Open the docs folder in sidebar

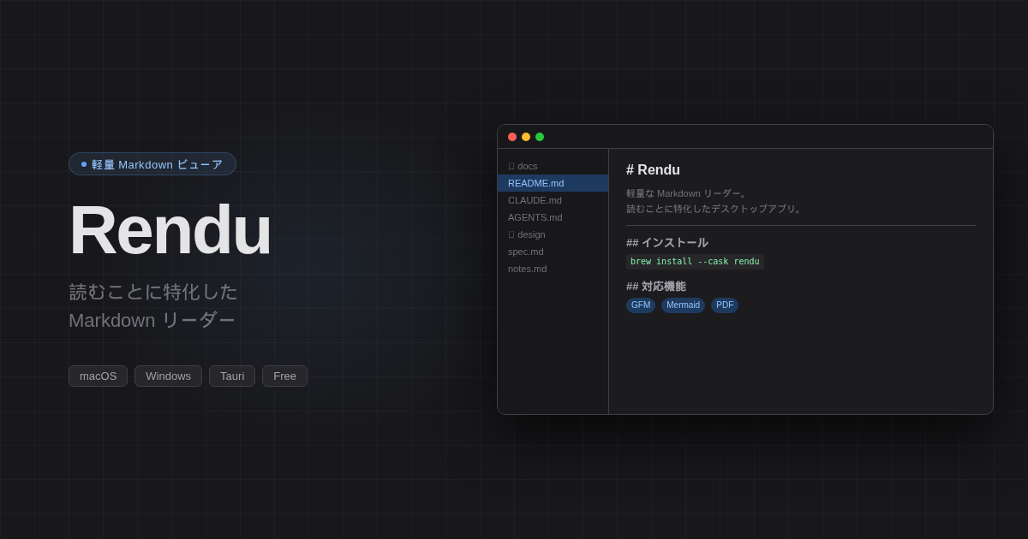point(553,166)
